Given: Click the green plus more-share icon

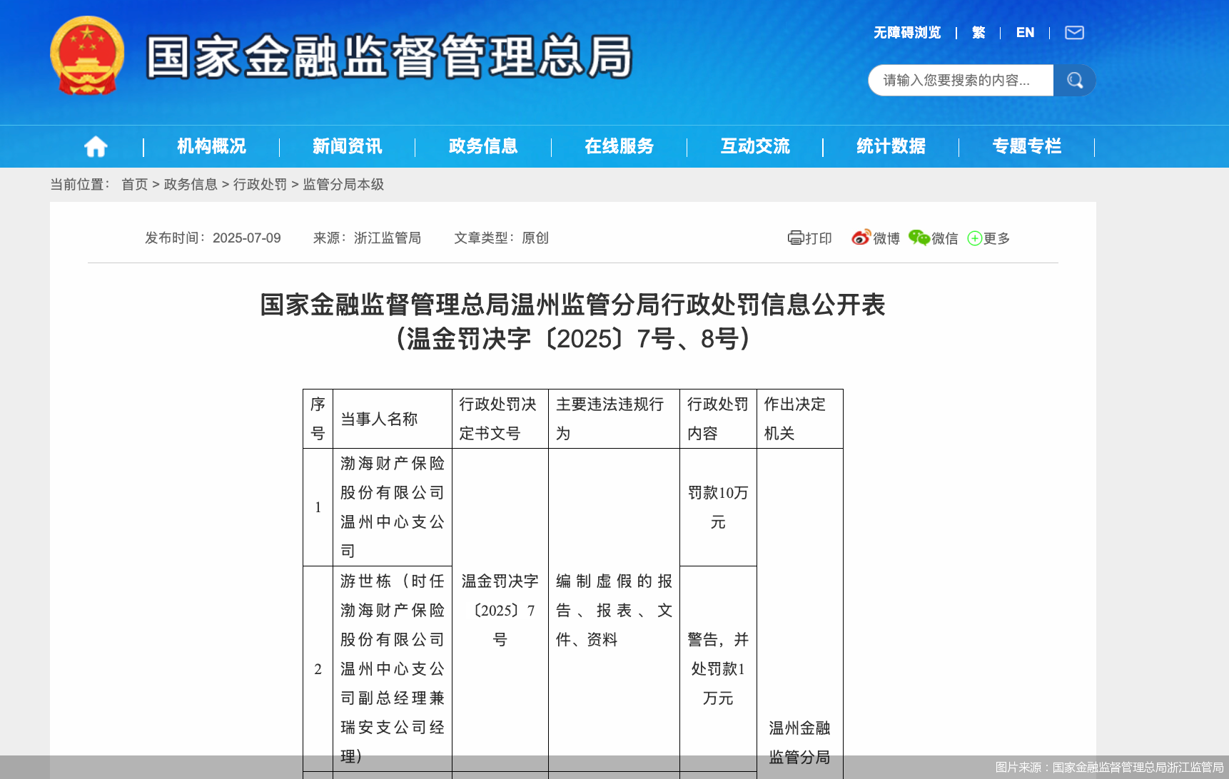Looking at the screenshot, I should pos(974,238).
